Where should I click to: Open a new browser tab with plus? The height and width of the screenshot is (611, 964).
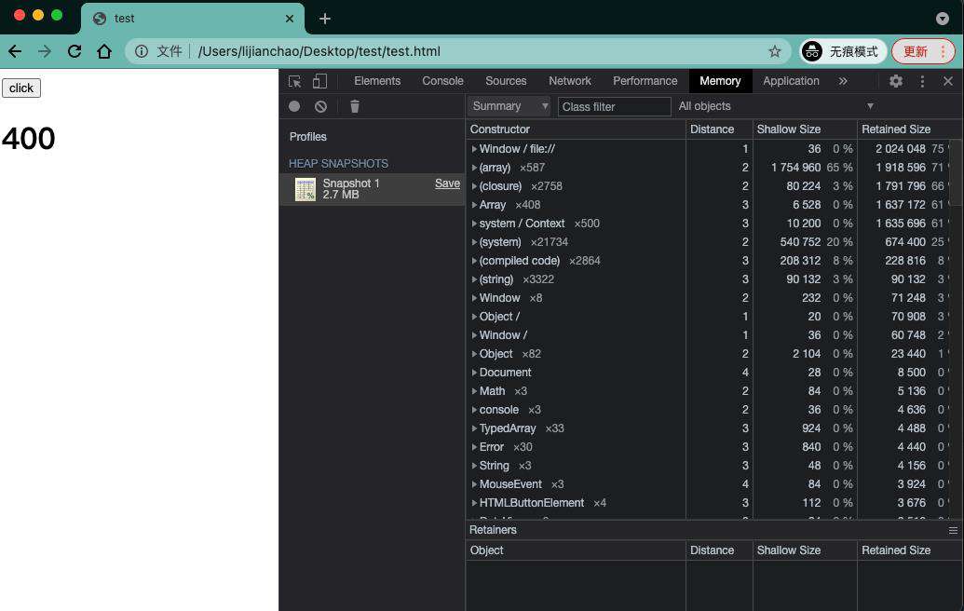click(x=325, y=19)
